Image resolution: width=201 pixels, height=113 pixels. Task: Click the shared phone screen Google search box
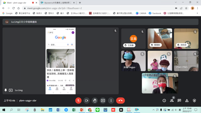click(x=61, y=45)
